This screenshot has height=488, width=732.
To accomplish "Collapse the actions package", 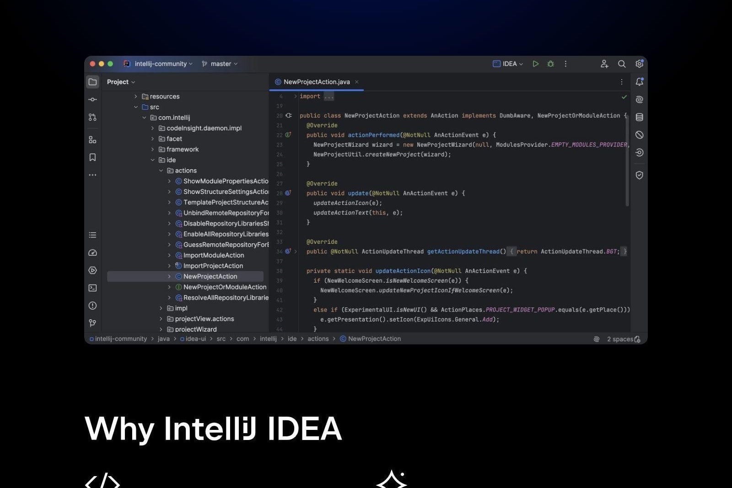I will [161, 171].
